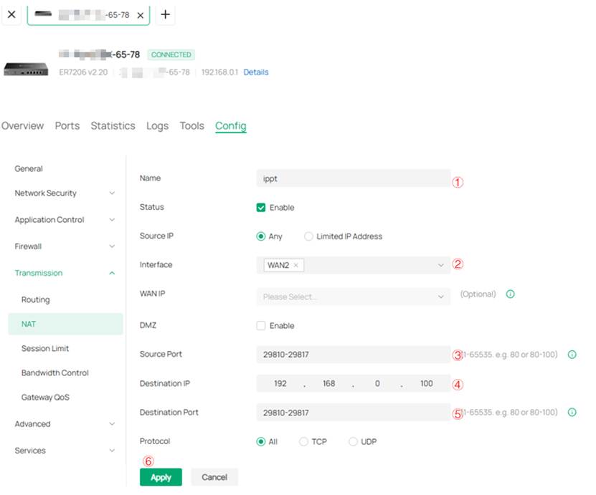Open the Session Limit menu item
This screenshot has height=495, width=596.
pos(45,349)
